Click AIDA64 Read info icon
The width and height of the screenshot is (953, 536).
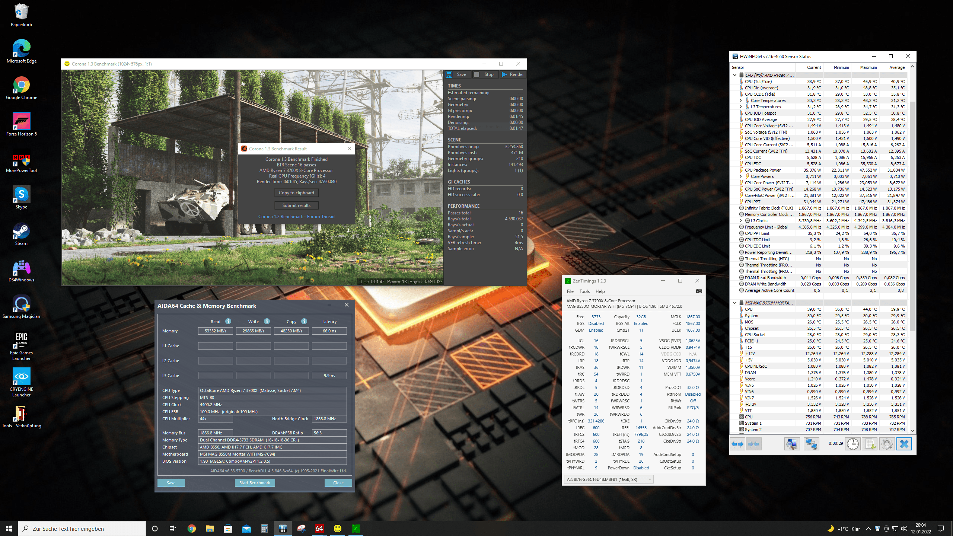(x=228, y=321)
